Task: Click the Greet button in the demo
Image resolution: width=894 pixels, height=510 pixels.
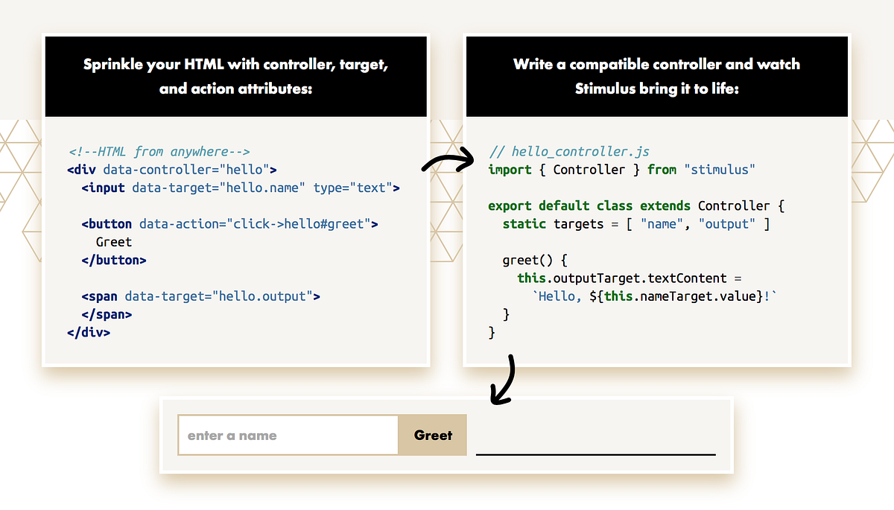Action: point(432,435)
